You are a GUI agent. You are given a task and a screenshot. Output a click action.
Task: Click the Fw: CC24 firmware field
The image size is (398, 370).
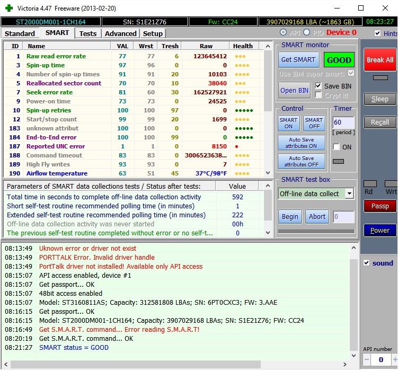click(x=223, y=22)
